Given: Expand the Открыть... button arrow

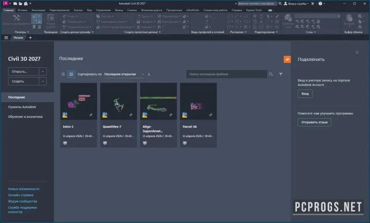Looking at the screenshot, I should coord(43,72).
